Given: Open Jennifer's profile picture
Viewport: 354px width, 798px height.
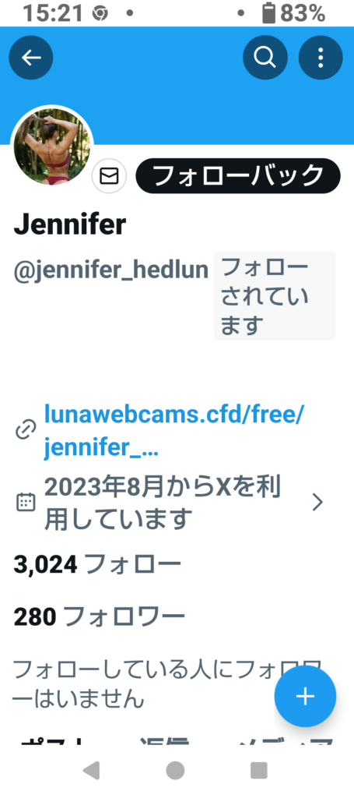Looking at the screenshot, I should [x=52, y=147].
